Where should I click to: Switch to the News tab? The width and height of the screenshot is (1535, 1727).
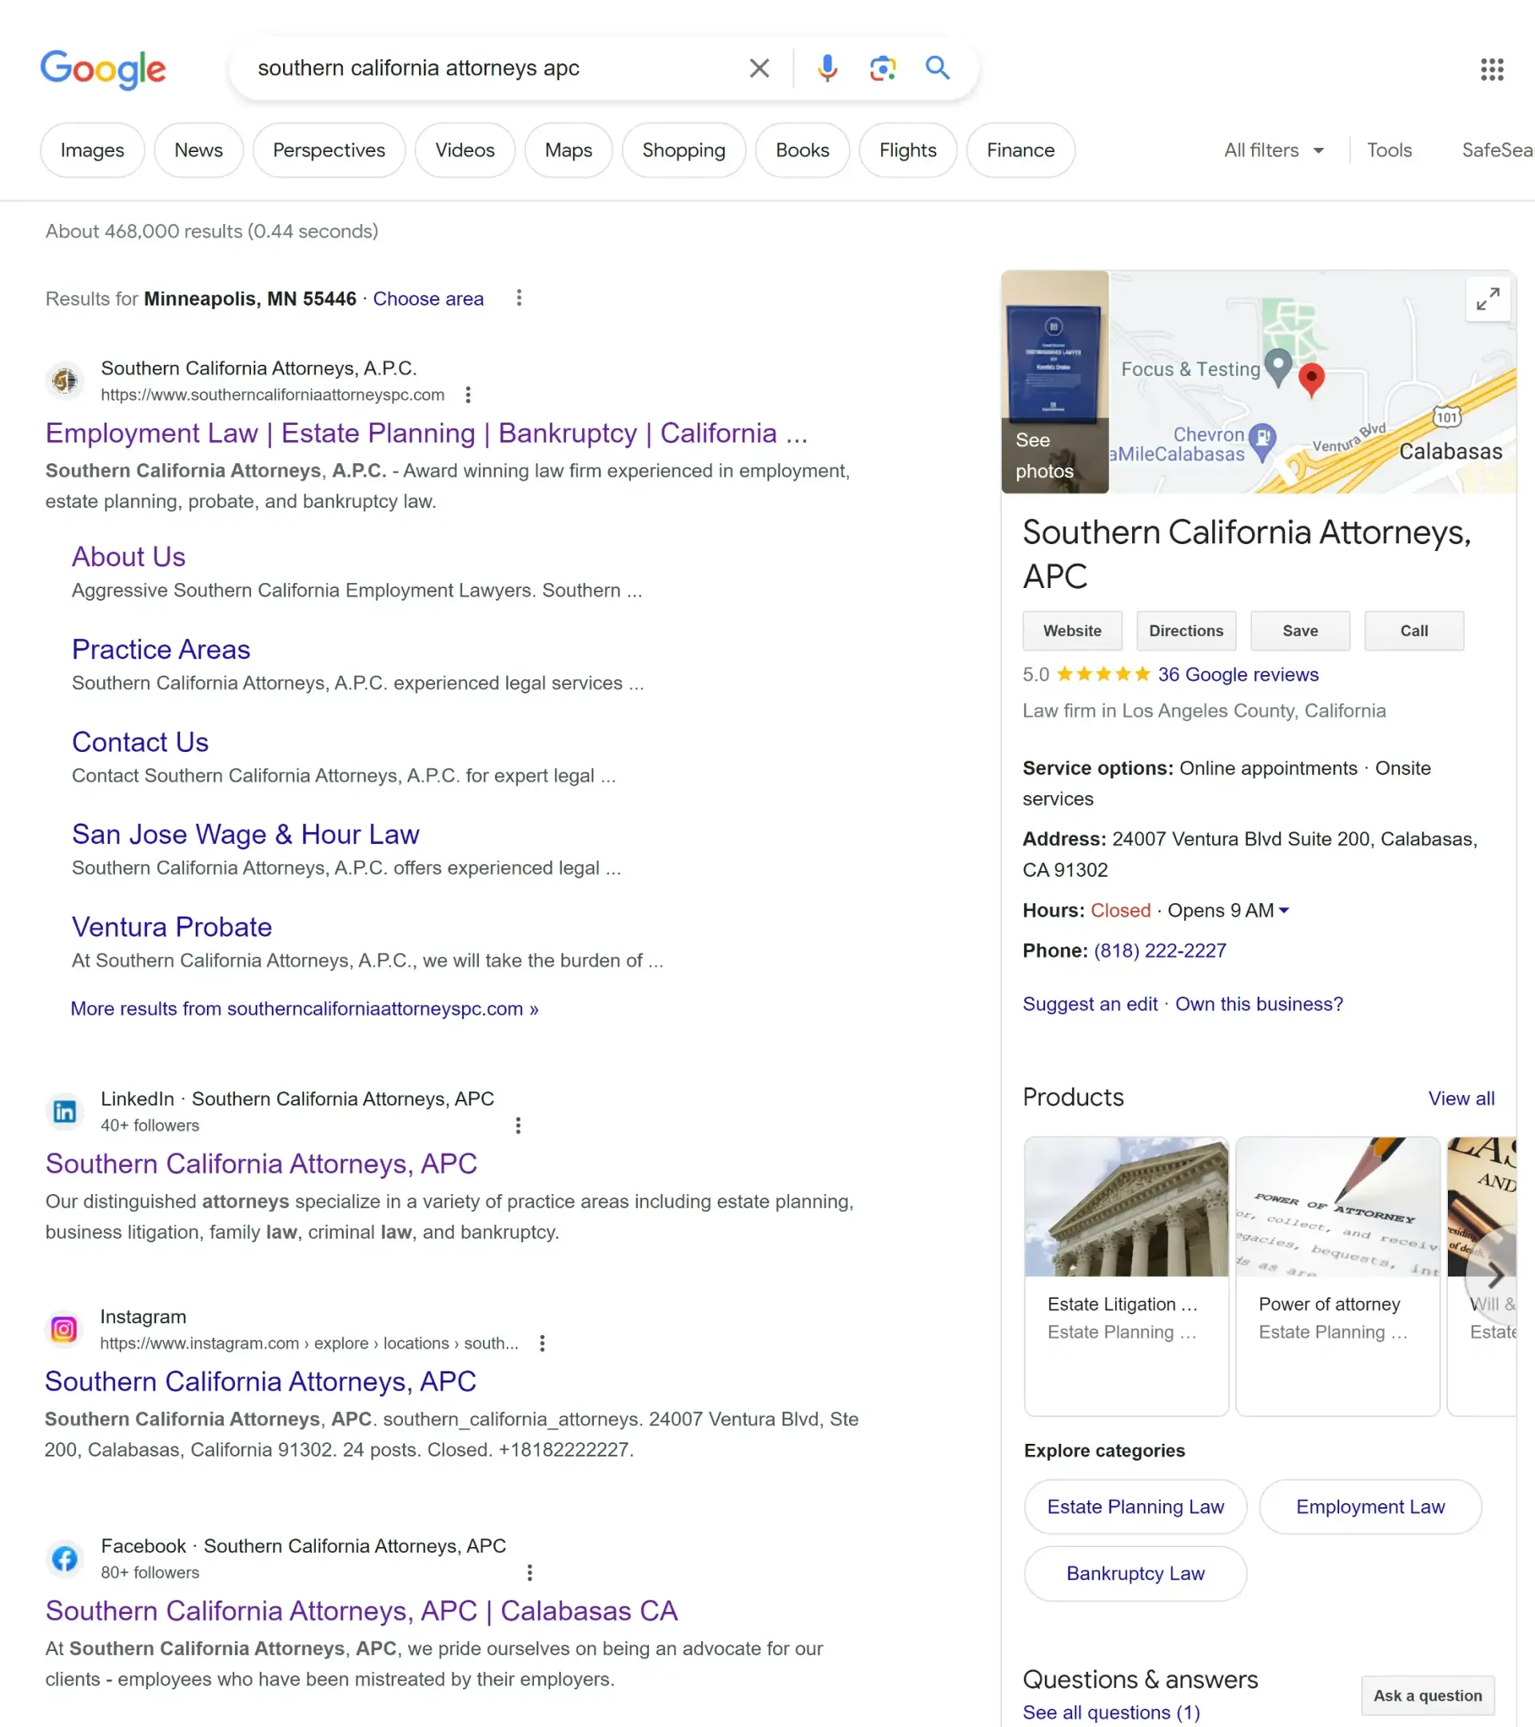198,150
